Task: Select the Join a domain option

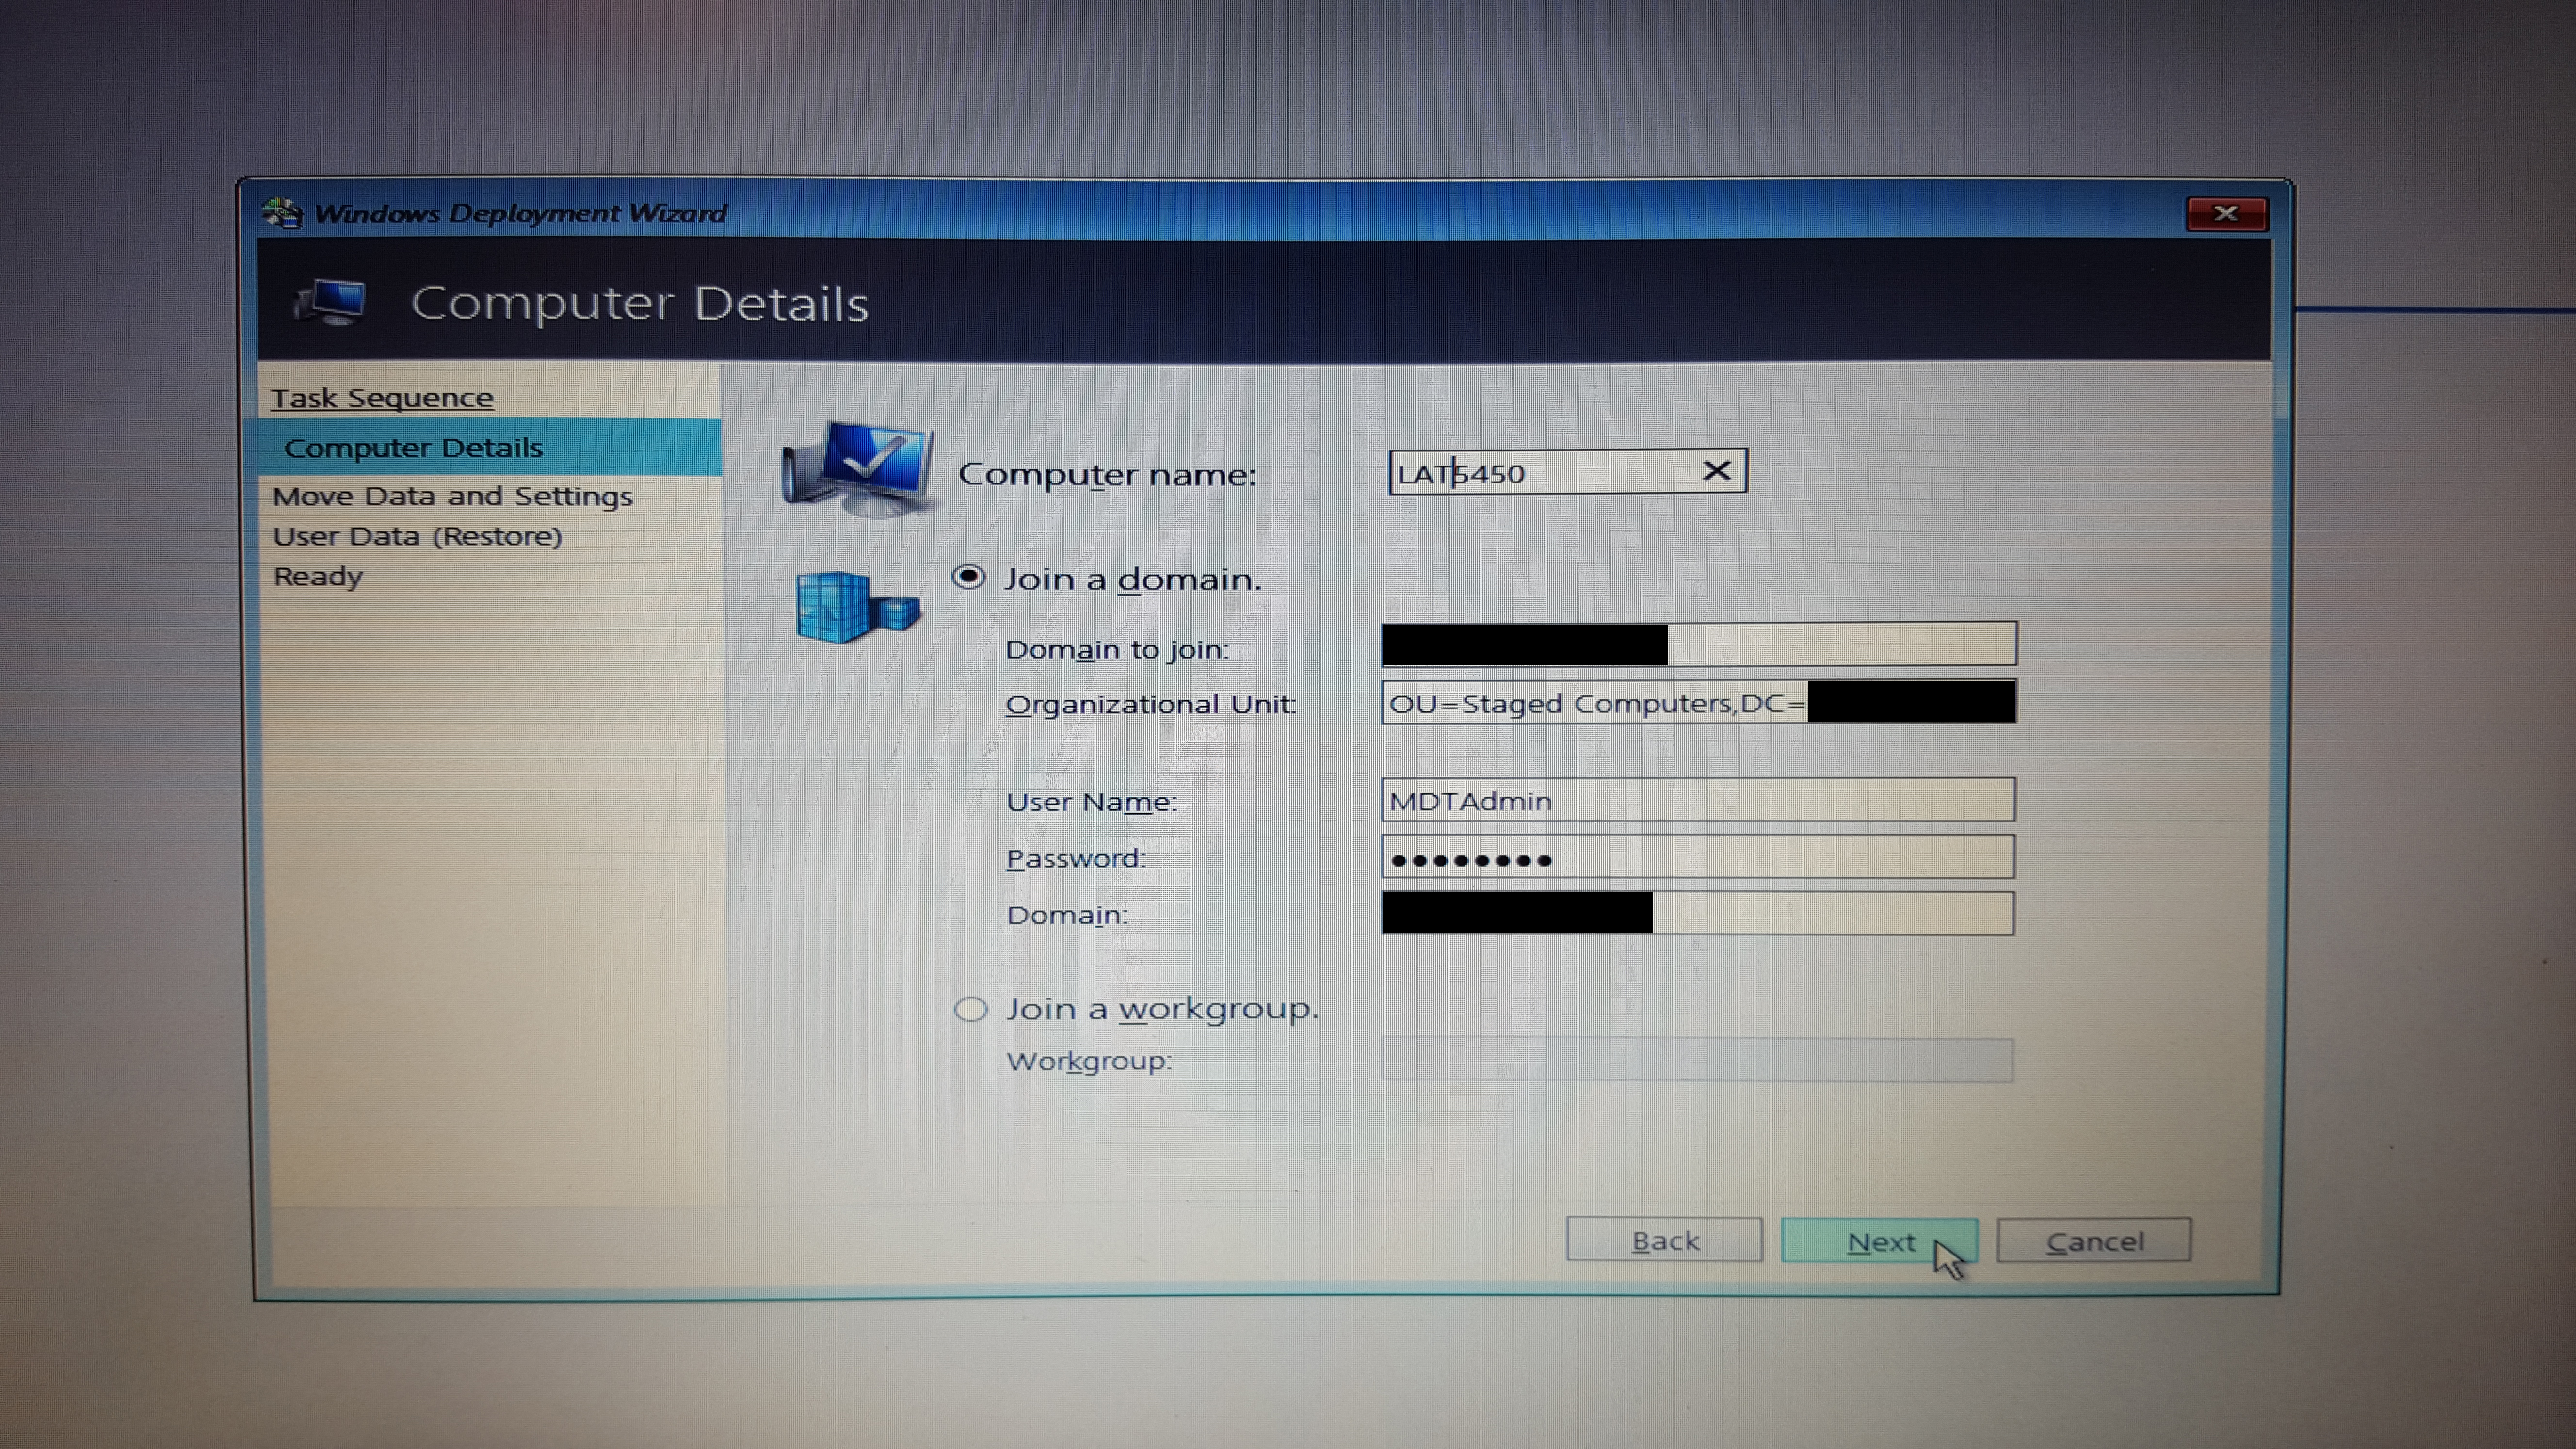Action: [x=968, y=578]
